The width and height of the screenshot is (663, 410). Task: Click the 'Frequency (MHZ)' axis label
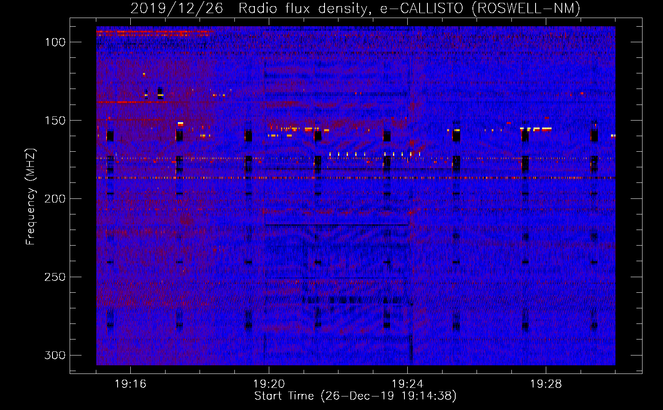click(31, 197)
